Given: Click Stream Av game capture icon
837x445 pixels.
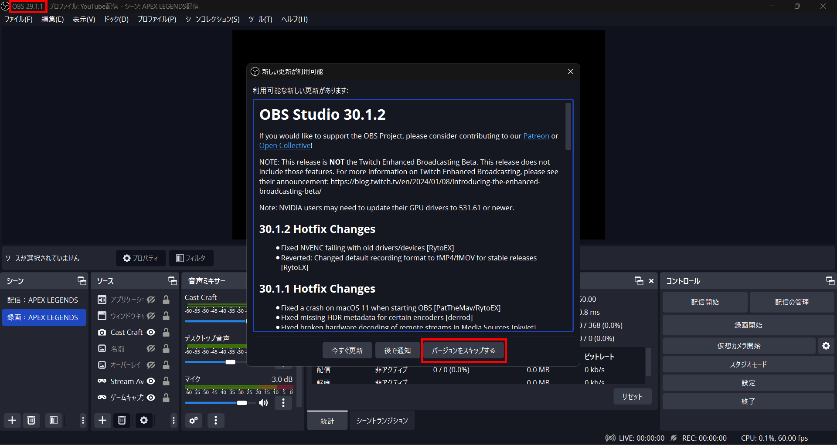Looking at the screenshot, I should click(x=102, y=381).
